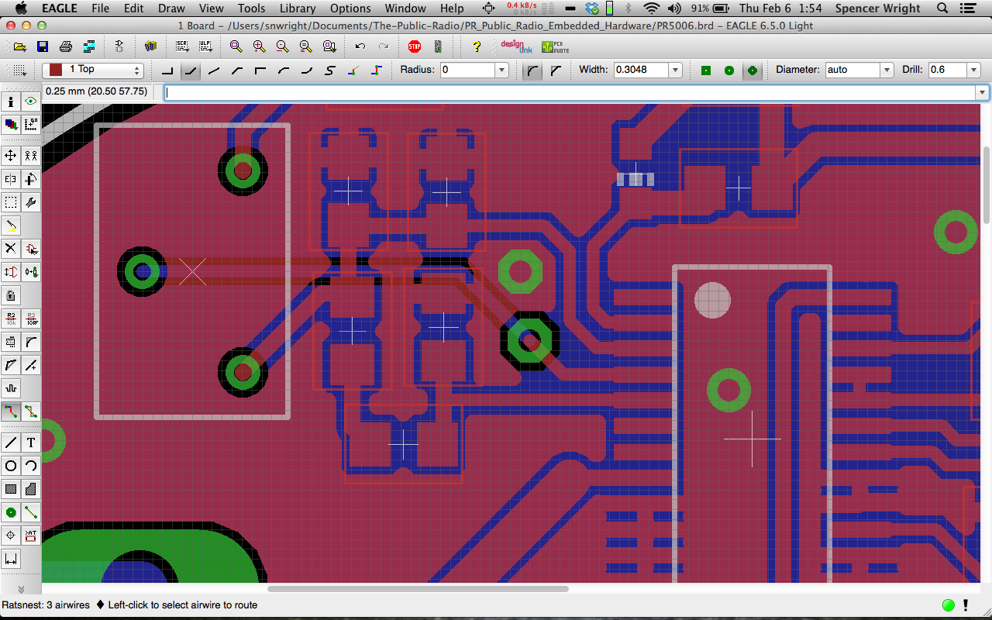
Task: Choose the straight free-angle wire bend
Action: [x=214, y=70]
